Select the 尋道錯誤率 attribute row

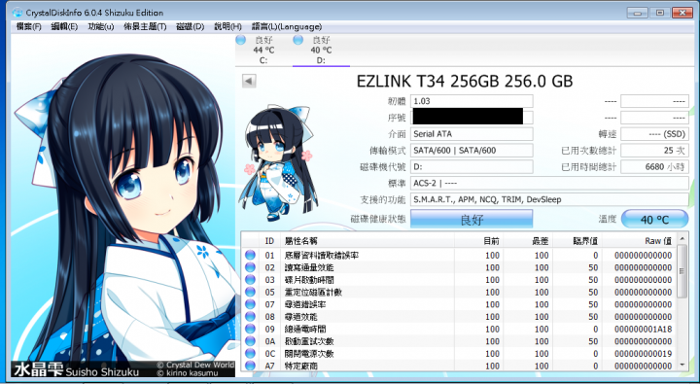459,304
